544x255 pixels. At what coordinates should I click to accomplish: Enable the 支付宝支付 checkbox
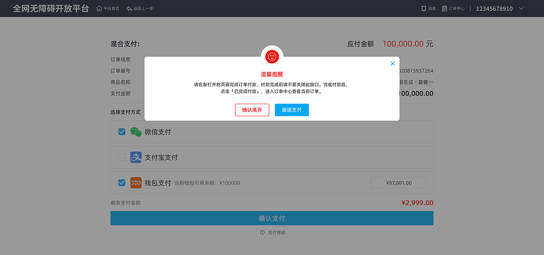tap(122, 157)
